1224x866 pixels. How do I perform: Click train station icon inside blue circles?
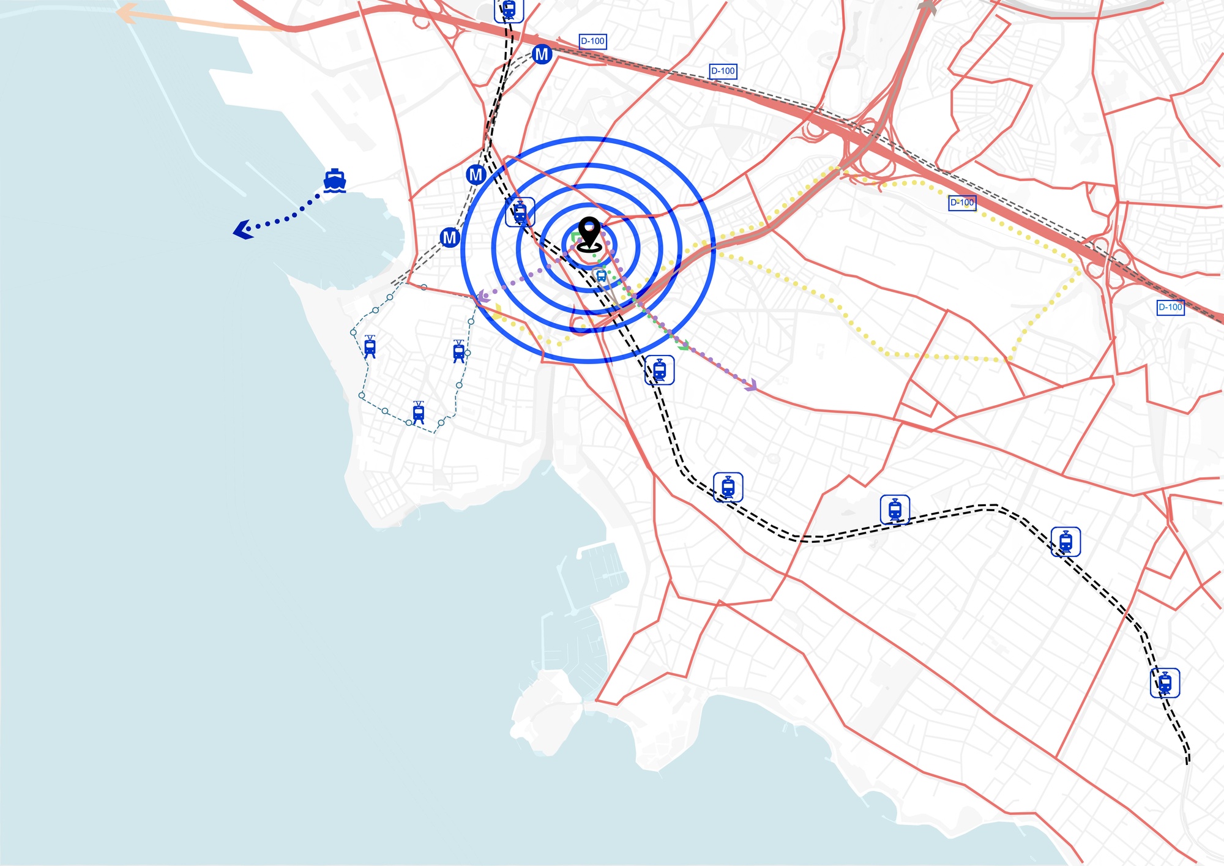520,212
